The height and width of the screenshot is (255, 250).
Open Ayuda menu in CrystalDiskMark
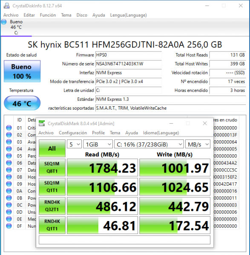132,133
